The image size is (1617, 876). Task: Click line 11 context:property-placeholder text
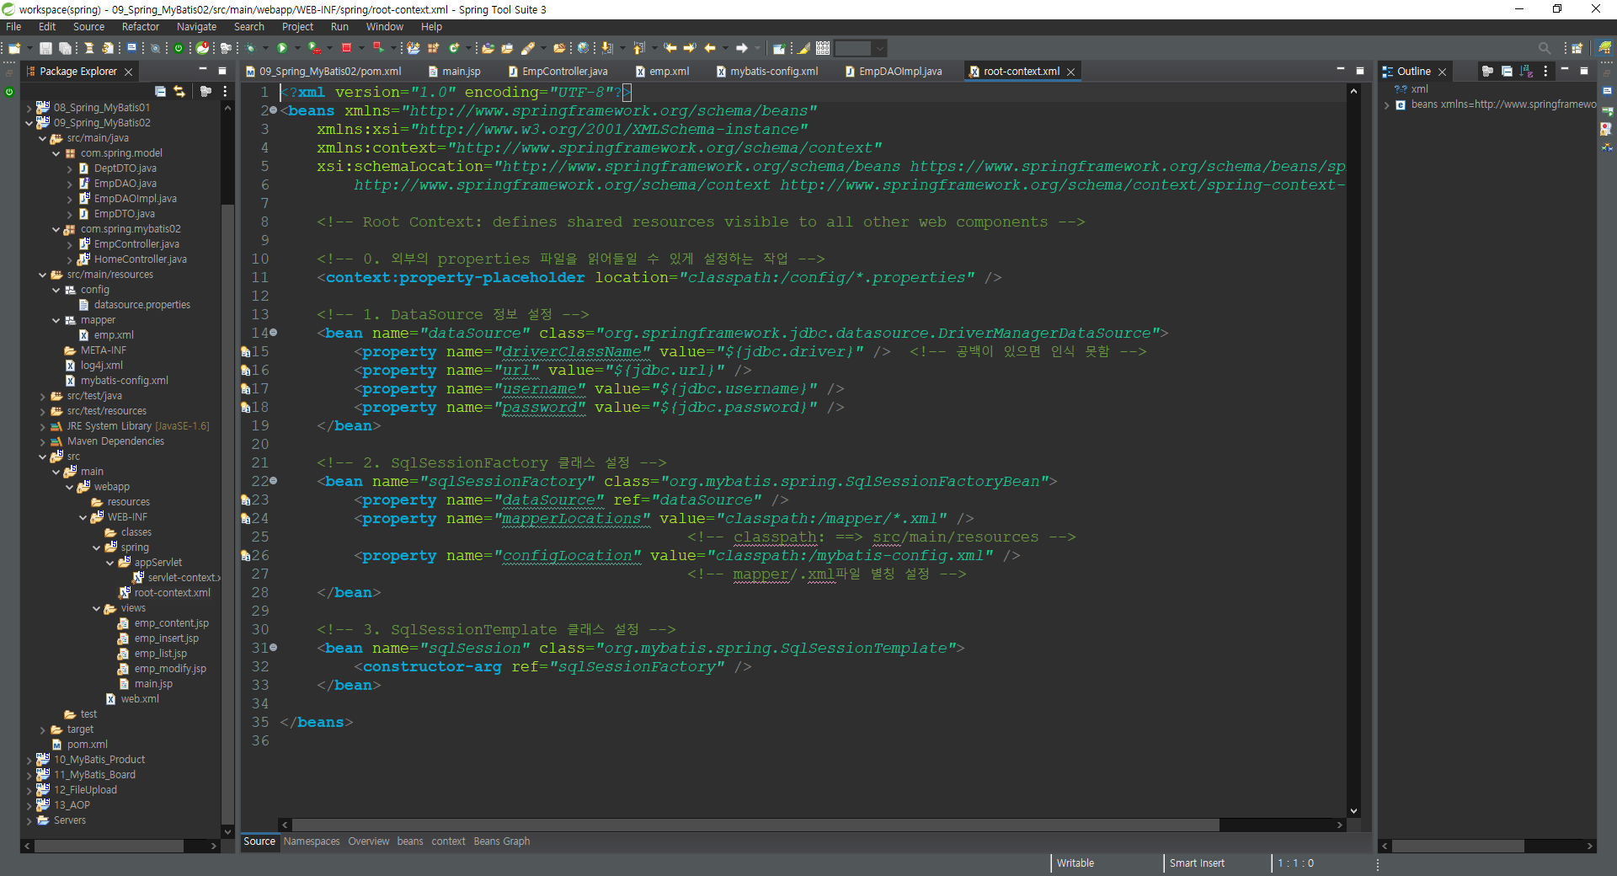[x=456, y=277]
